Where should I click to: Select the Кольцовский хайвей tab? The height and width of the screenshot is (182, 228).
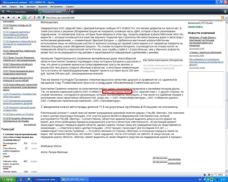point(54,12)
